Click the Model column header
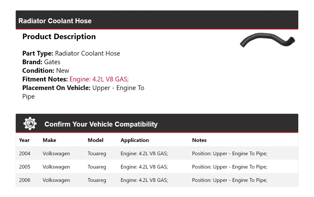 point(96,140)
